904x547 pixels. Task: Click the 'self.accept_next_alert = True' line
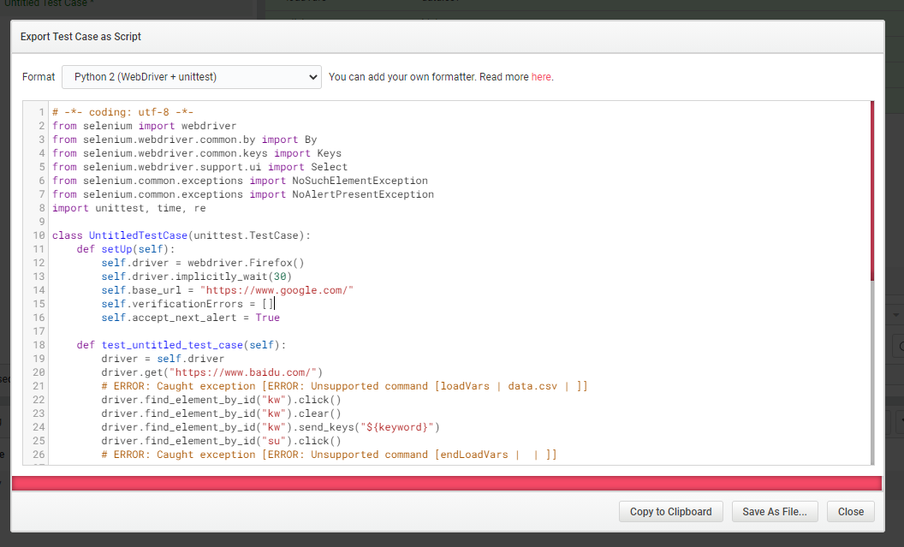tap(190, 318)
